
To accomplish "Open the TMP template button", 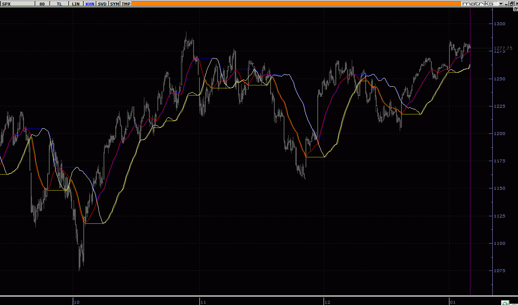I will pyautogui.click(x=126, y=3).
